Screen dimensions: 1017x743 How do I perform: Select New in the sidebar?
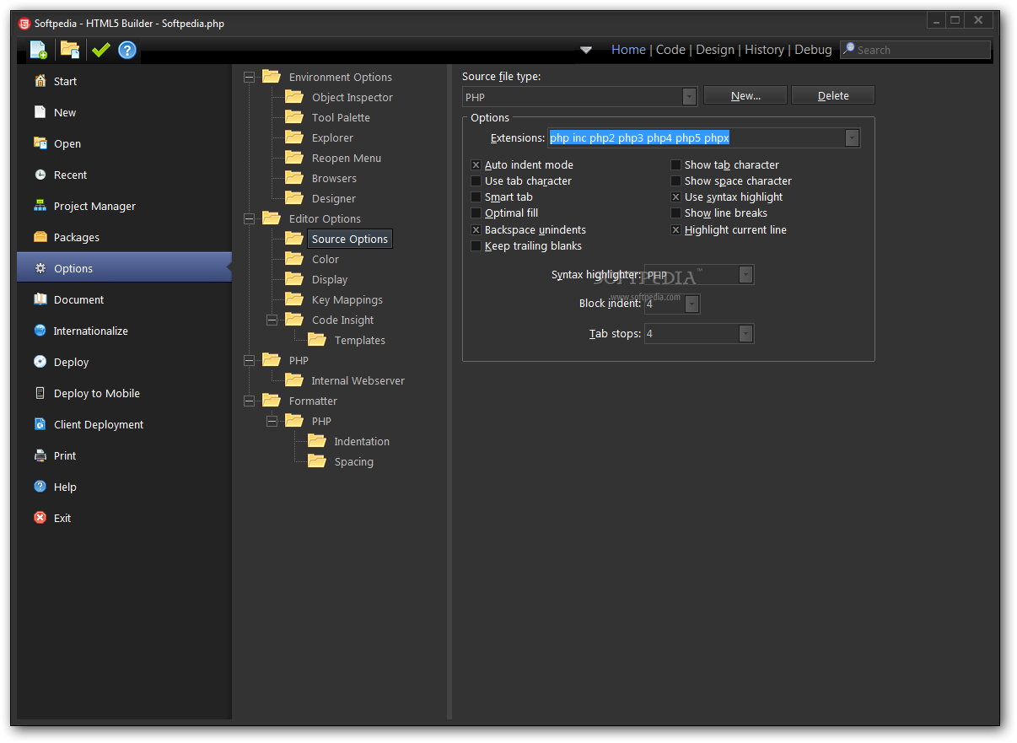pos(124,113)
